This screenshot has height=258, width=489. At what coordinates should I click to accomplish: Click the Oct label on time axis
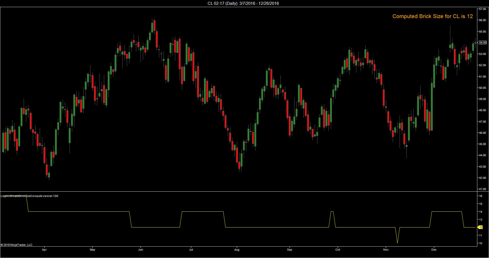tap(338, 250)
